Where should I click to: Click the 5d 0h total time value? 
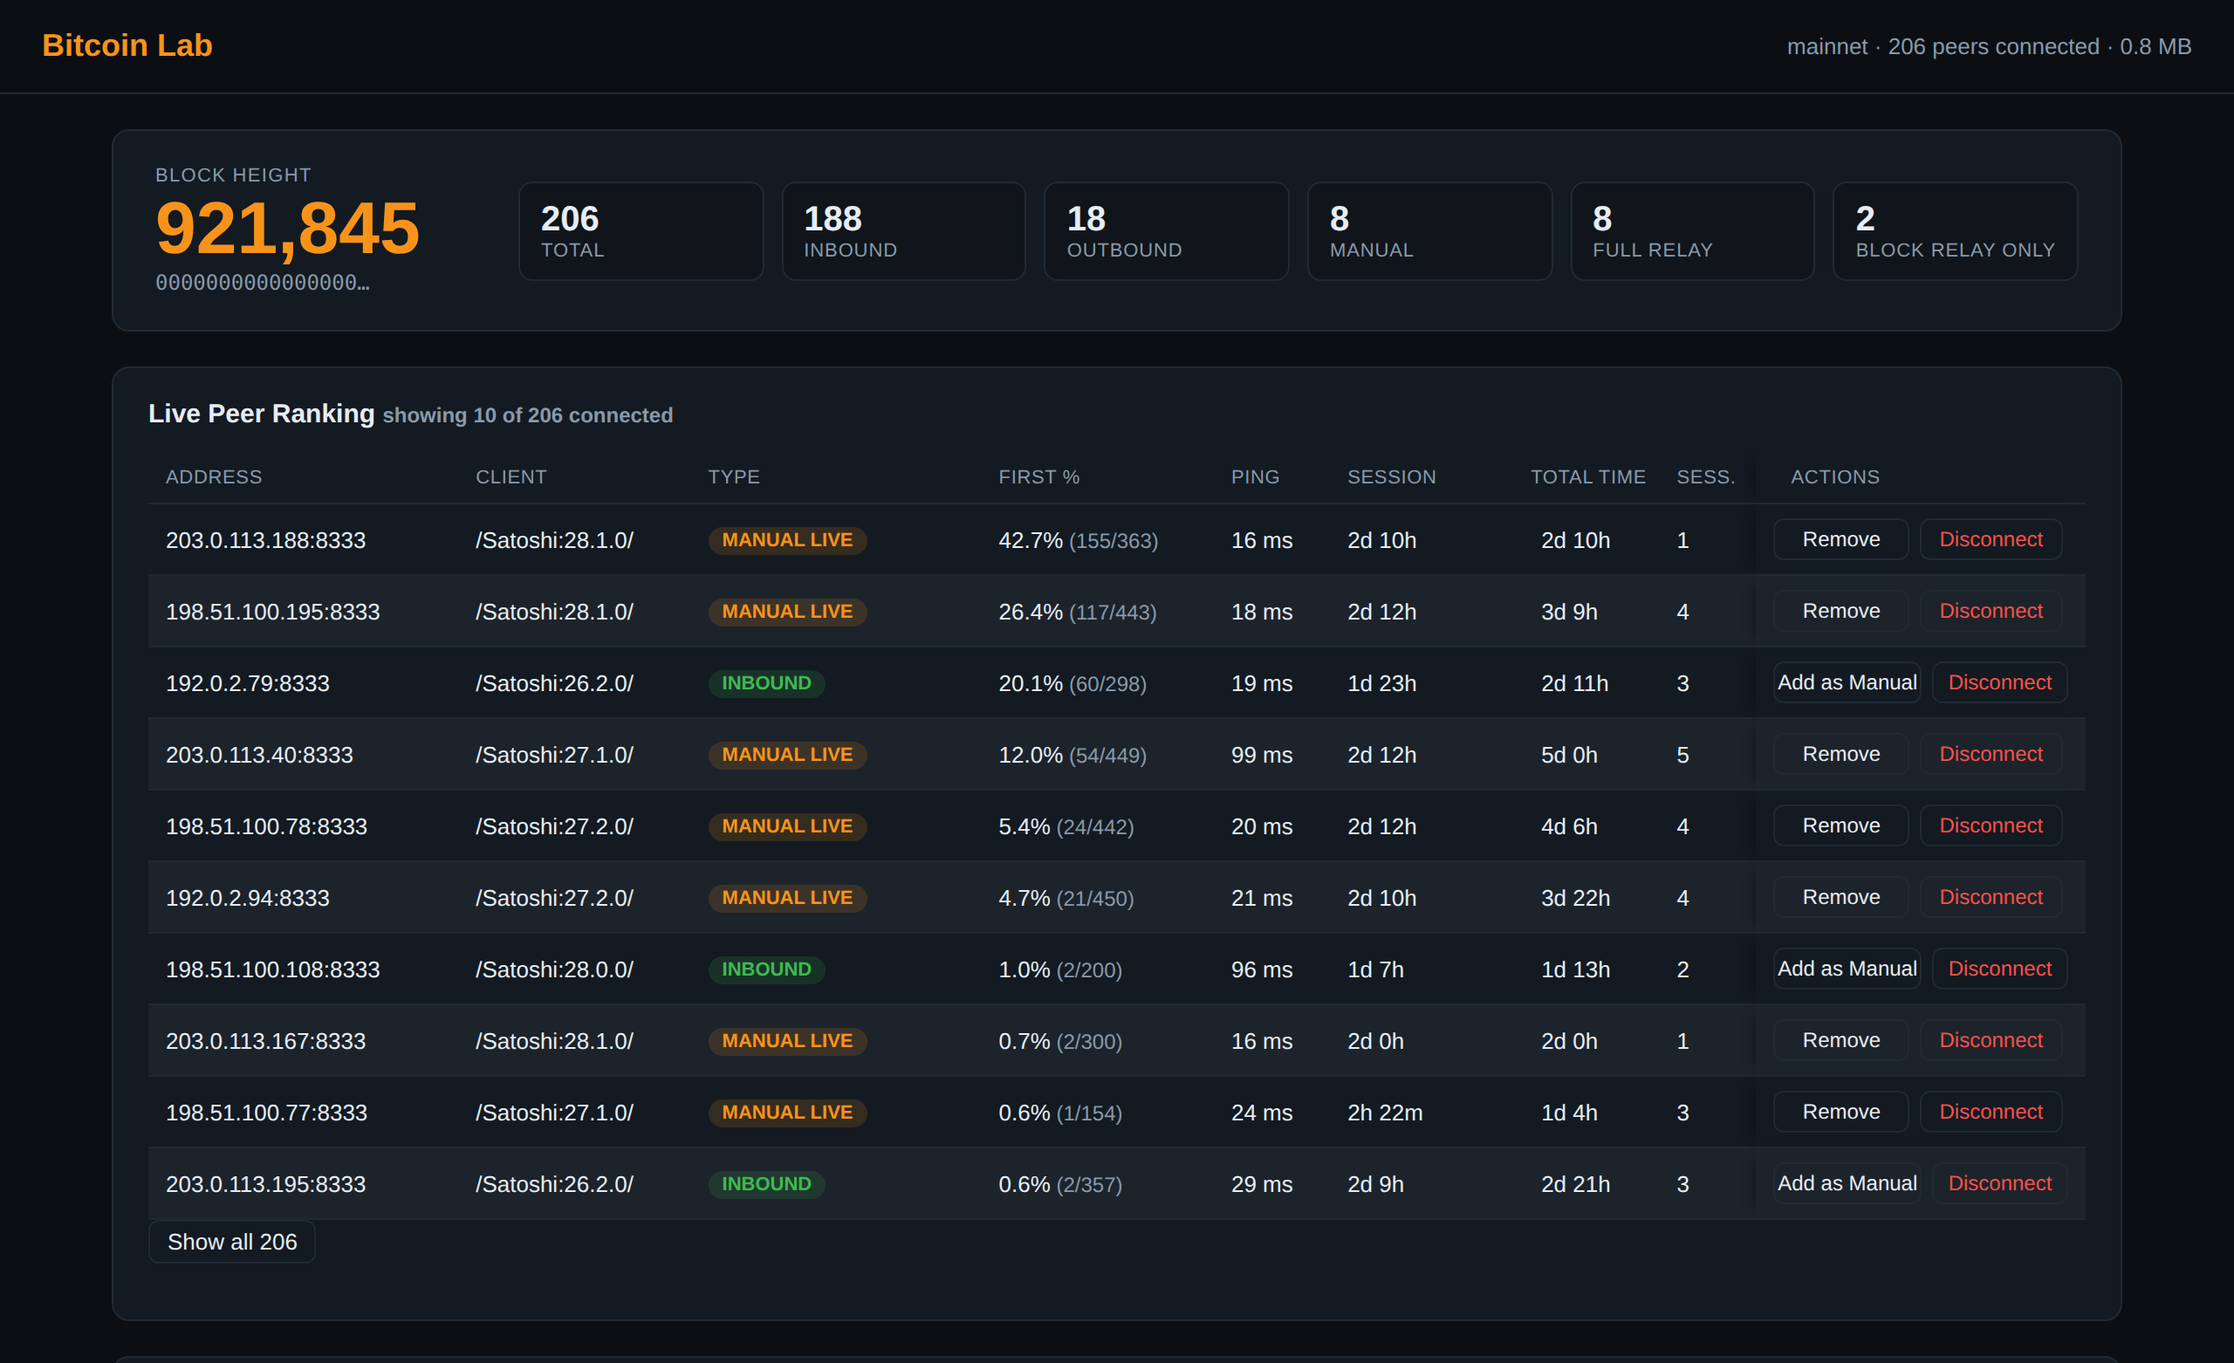[1568, 756]
